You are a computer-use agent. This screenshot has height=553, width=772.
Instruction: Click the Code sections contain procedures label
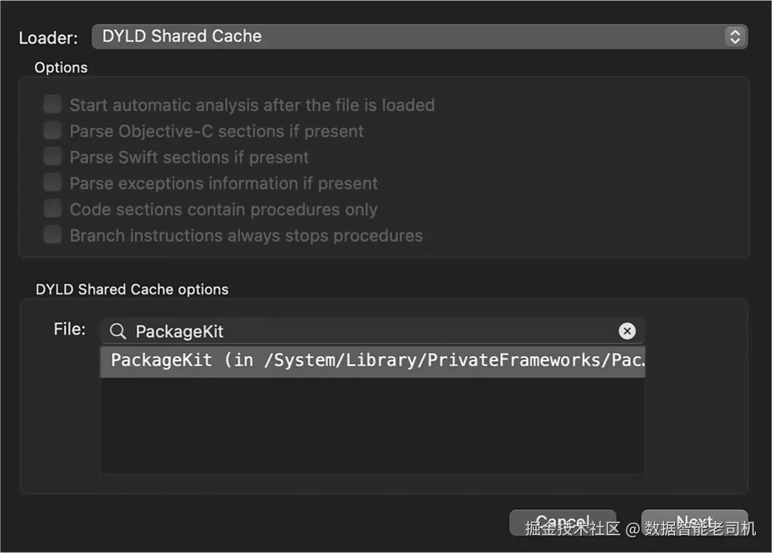[x=223, y=209]
